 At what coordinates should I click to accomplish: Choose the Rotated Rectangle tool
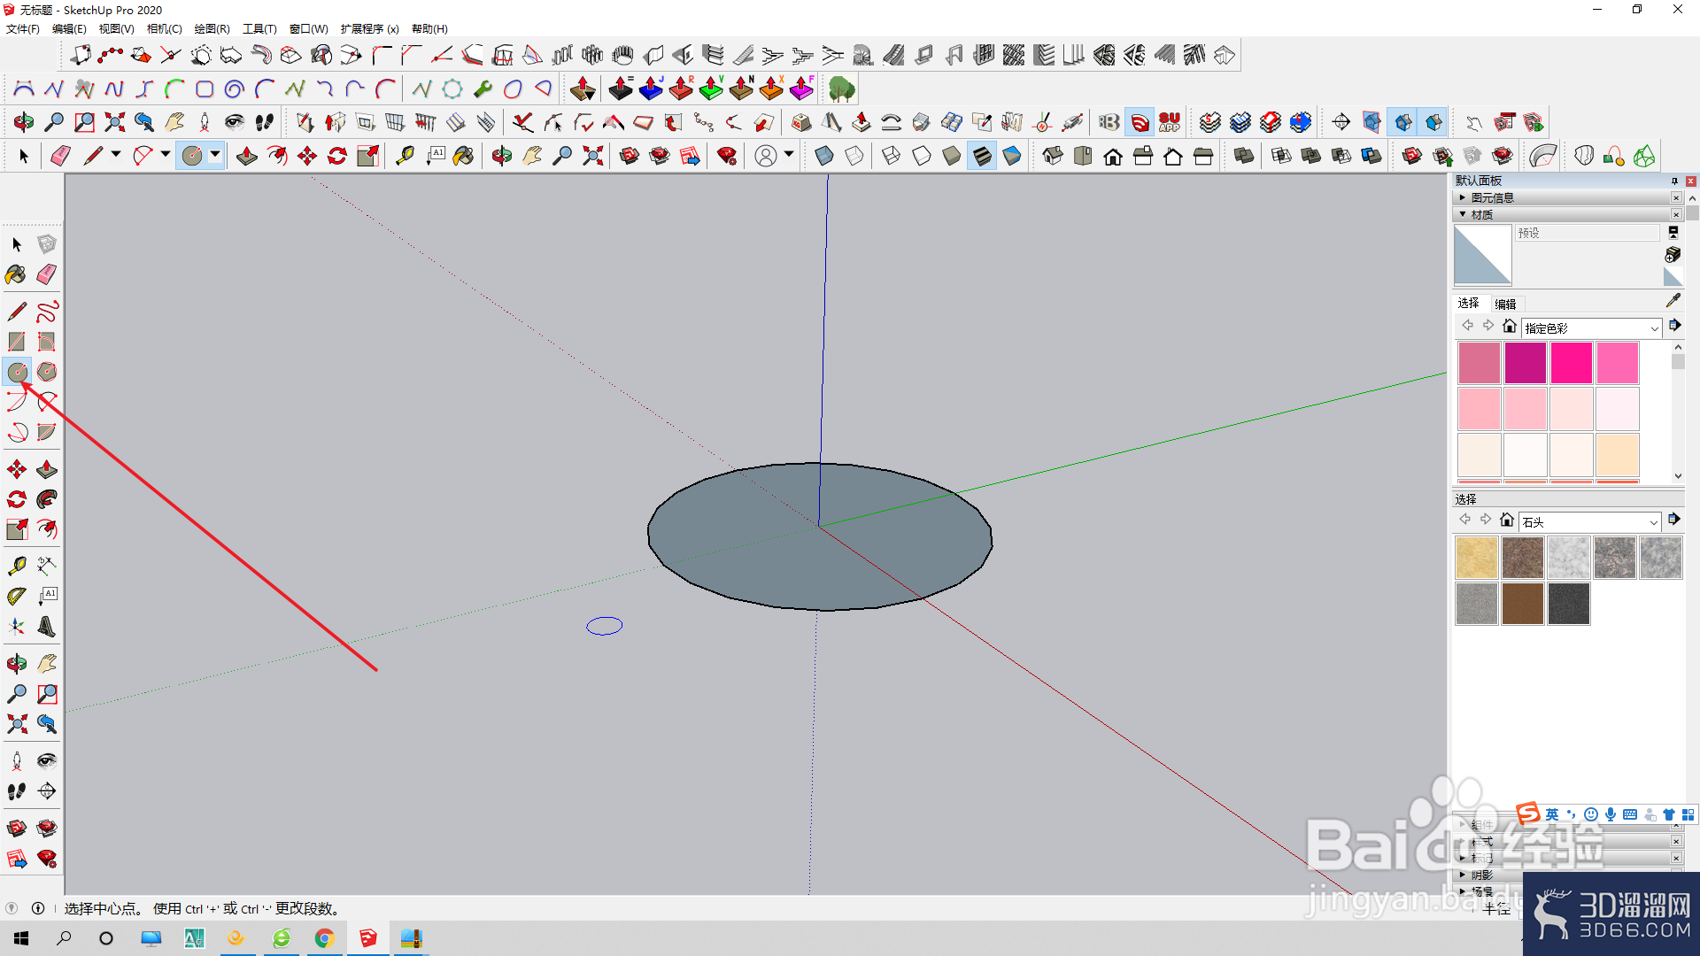click(x=47, y=342)
